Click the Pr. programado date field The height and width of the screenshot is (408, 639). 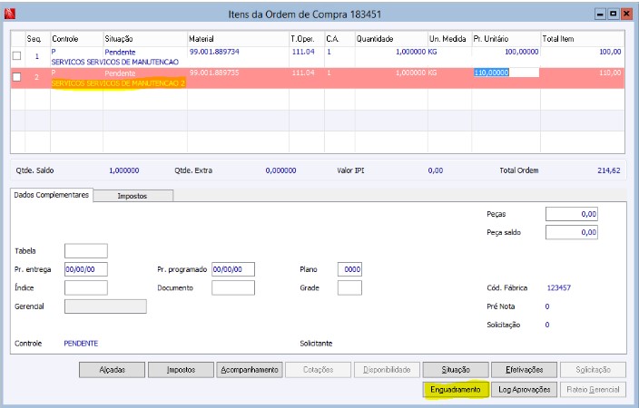click(x=233, y=269)
